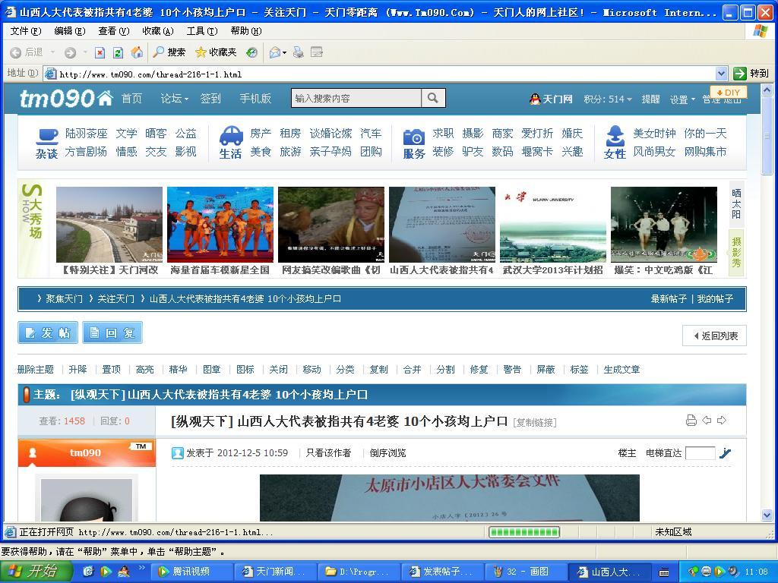Open the 设置 dropdown menu
This screenshot has height=583, width=778.
tap(682, 99)
